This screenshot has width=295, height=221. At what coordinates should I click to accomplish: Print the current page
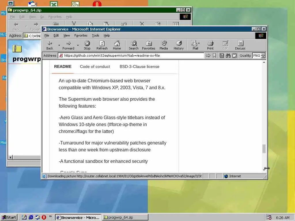pos(210,45)
